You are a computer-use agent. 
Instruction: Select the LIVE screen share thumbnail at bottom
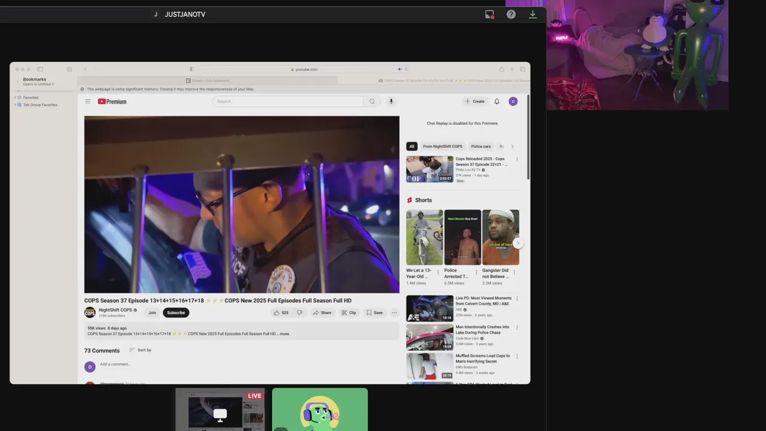tap(220, 409)
